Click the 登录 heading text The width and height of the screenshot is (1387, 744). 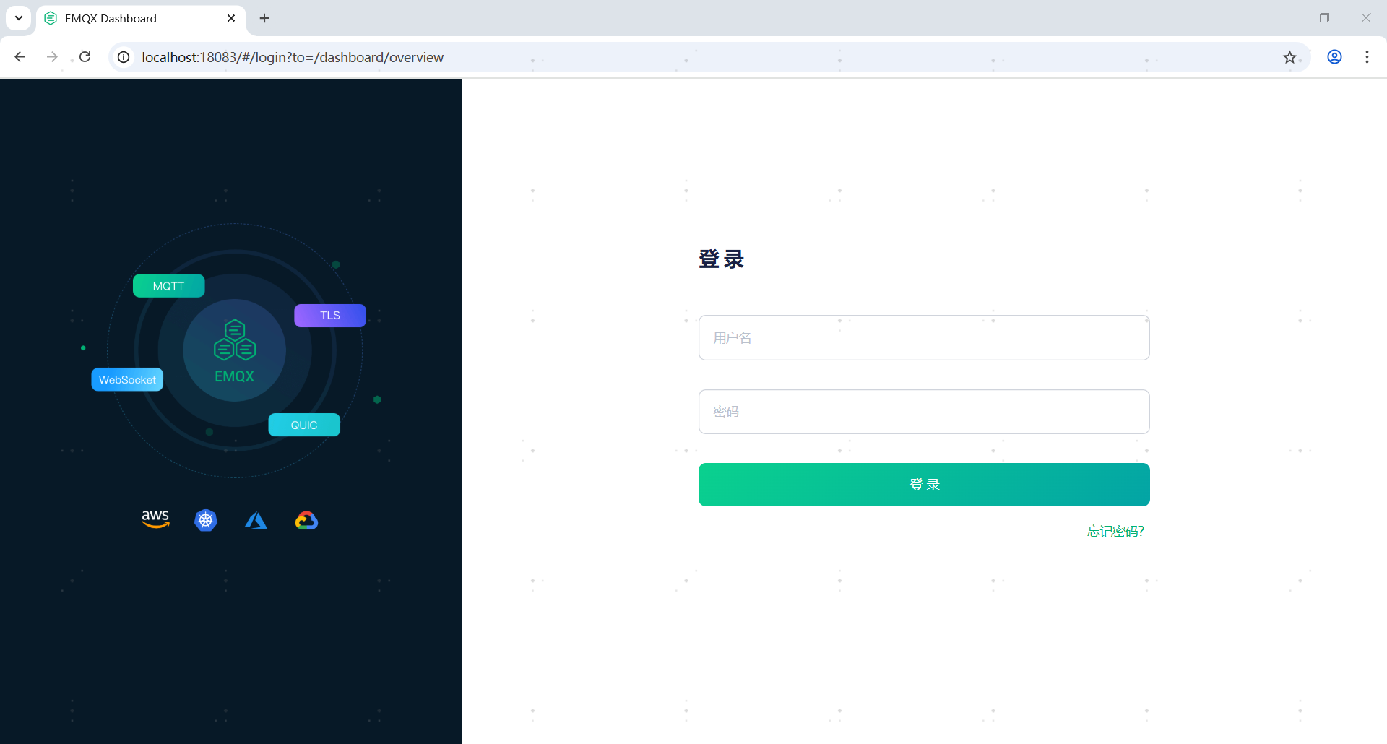click(721, 259)
